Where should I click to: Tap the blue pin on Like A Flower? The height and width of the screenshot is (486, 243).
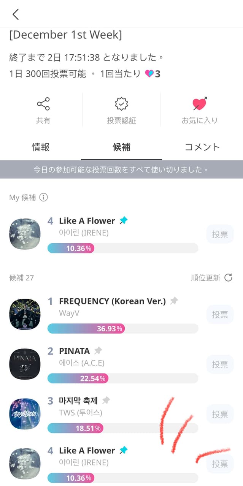point(124,220)
